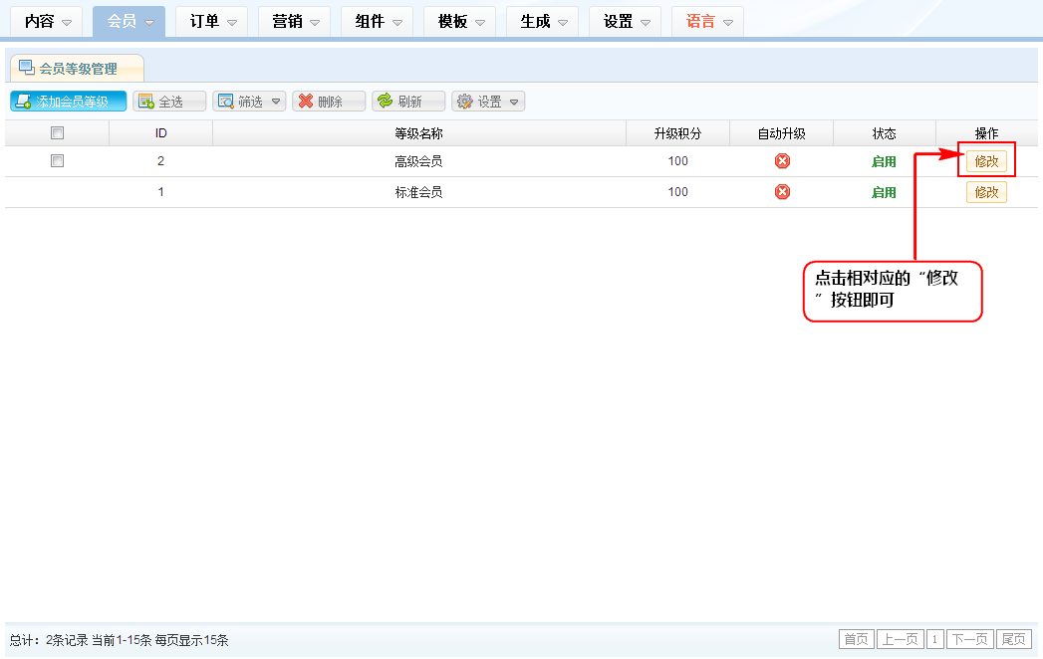Open the 订单 menu
1043x659 pixels.
[211, 21]
